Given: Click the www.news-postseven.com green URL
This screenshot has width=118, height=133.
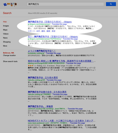Looking at the screenshot, I should [x=48, y=123].
